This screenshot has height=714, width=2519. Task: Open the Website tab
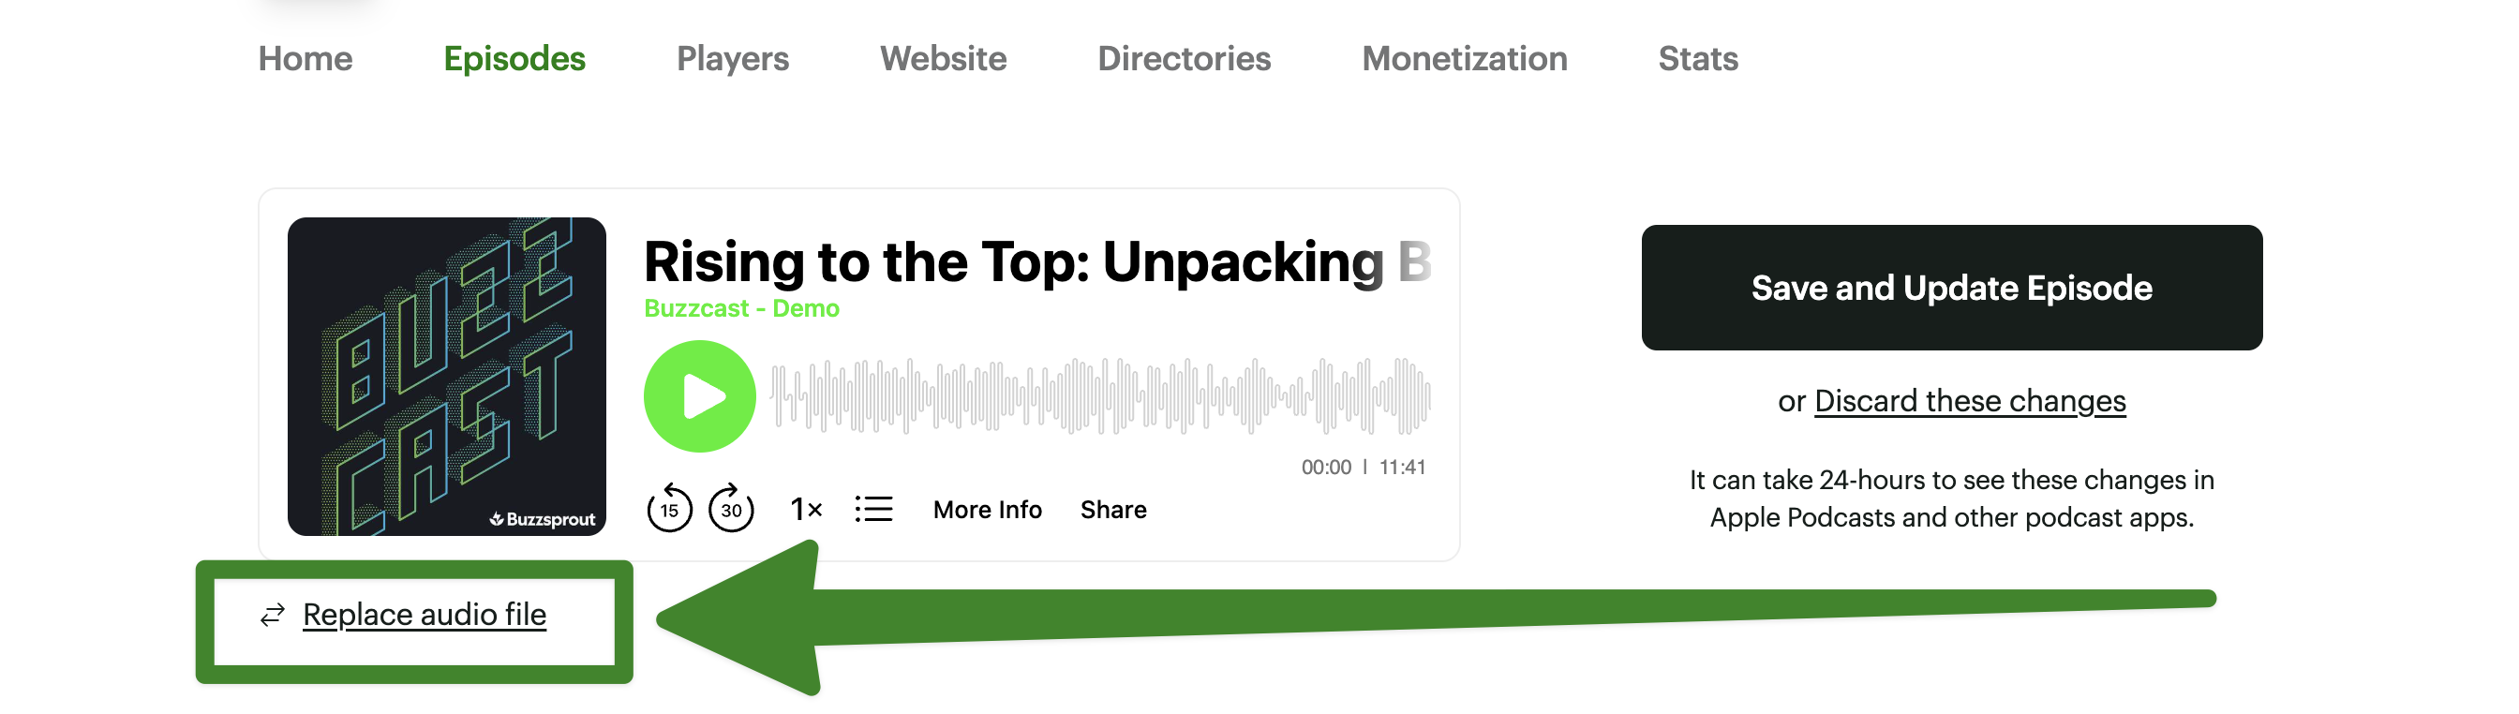[x=943, y=59]
